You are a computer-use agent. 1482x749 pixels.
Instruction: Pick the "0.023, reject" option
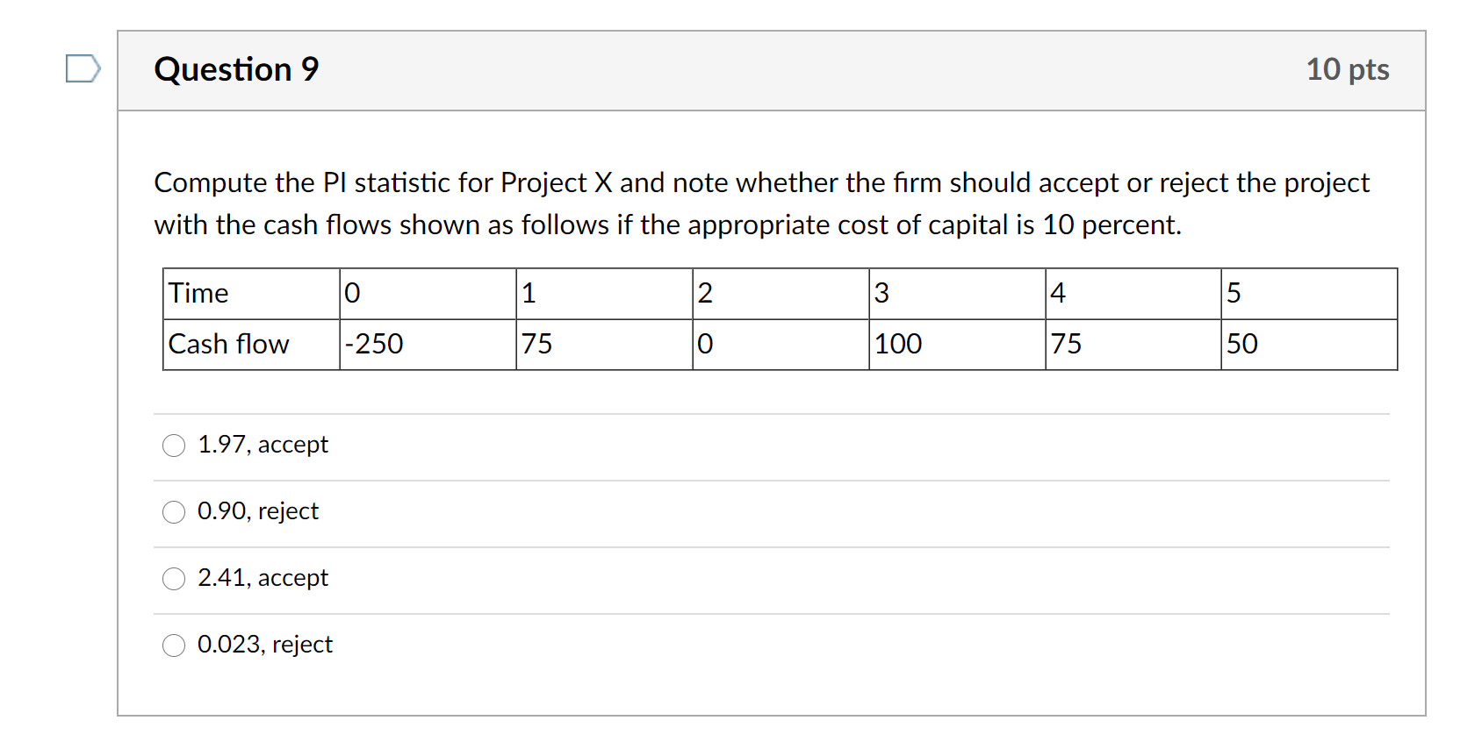[174, 646]
